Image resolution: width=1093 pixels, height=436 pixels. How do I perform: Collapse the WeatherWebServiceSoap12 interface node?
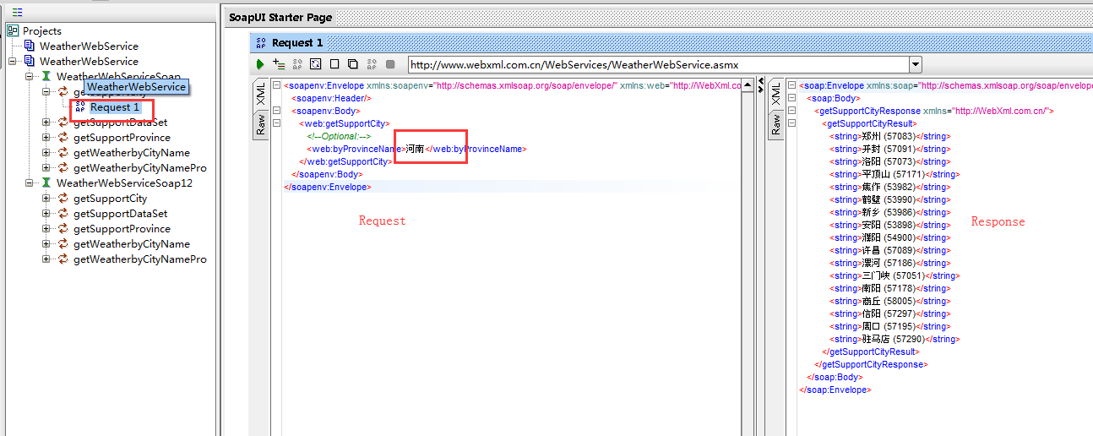[x=29, y=183]
